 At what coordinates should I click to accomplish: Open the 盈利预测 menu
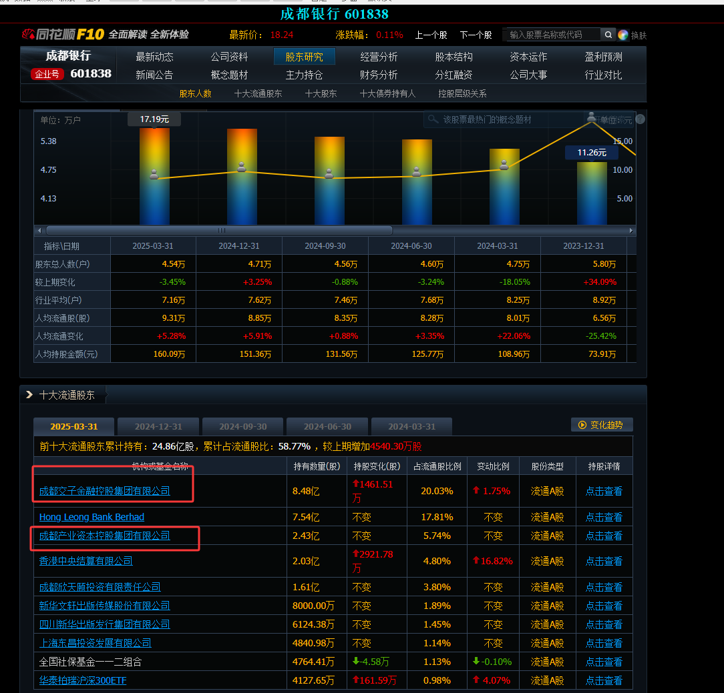(x=604, y=57)
